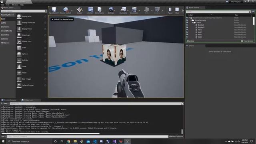The width and height of the screenshot is (256, 144).
Task: Click Save Current in the toolbar
Action: coord(54,10)
